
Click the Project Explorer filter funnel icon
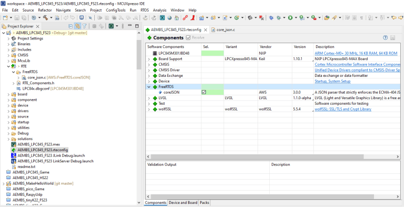pyautogui.click(x=84, y=26)
